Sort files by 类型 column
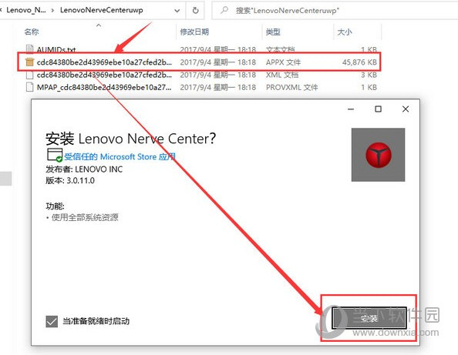 pyautogui.click(x=273, y=32)
